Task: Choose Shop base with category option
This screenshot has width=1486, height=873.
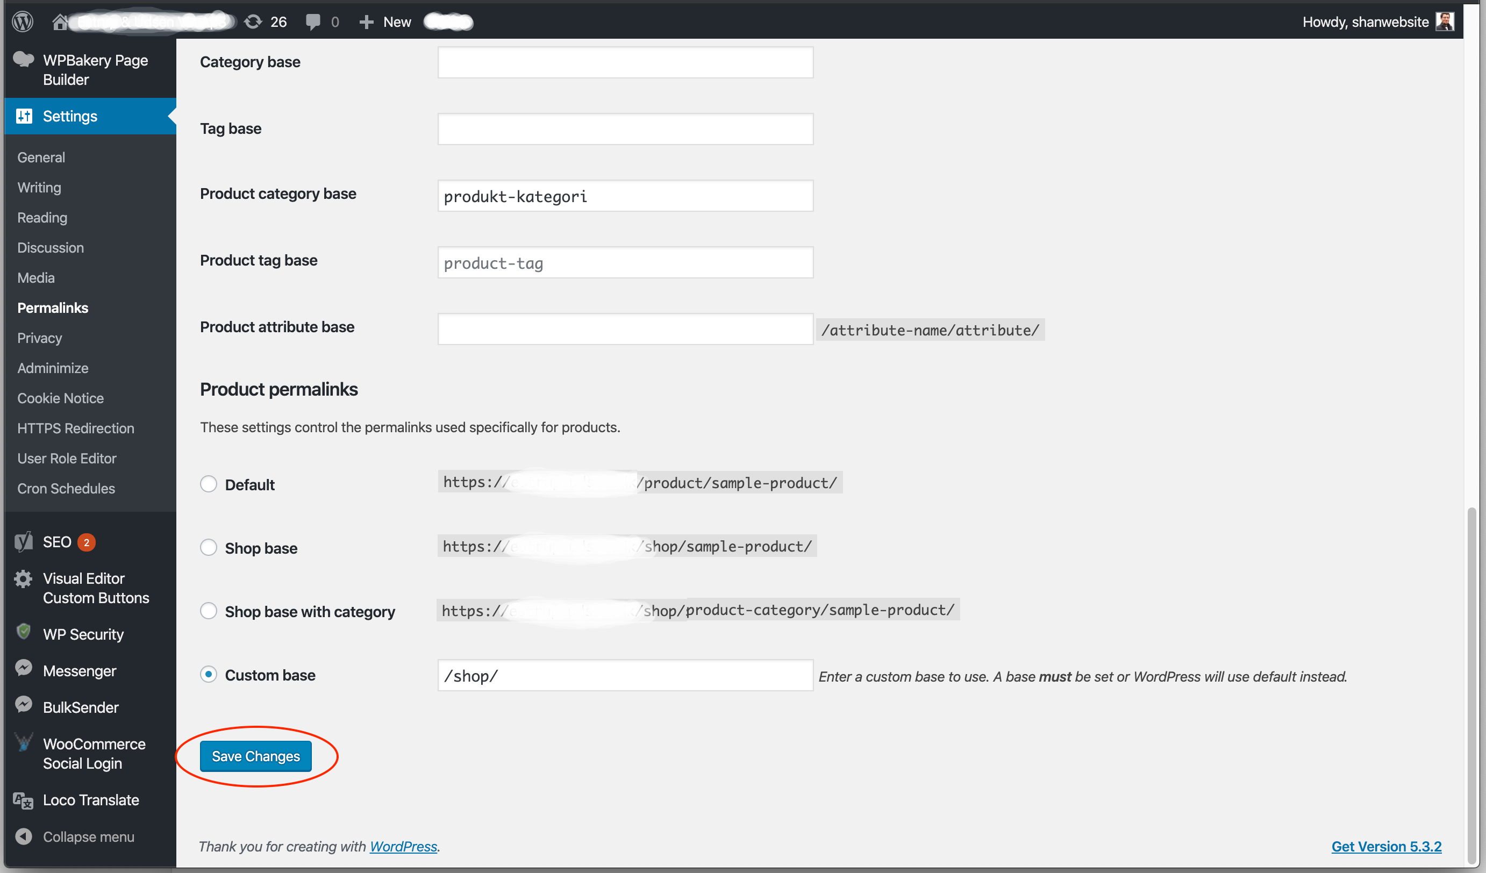Action: (x=208, y=611)
